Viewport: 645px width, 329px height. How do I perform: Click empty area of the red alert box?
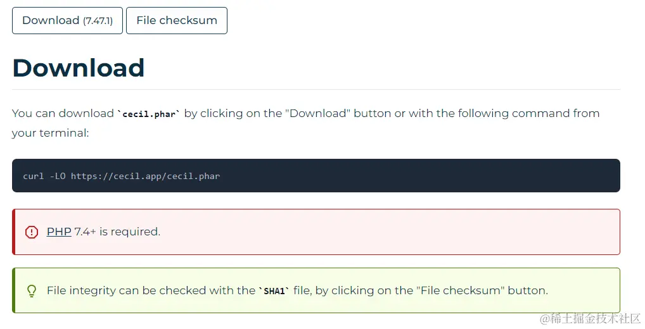click(391, 232)
